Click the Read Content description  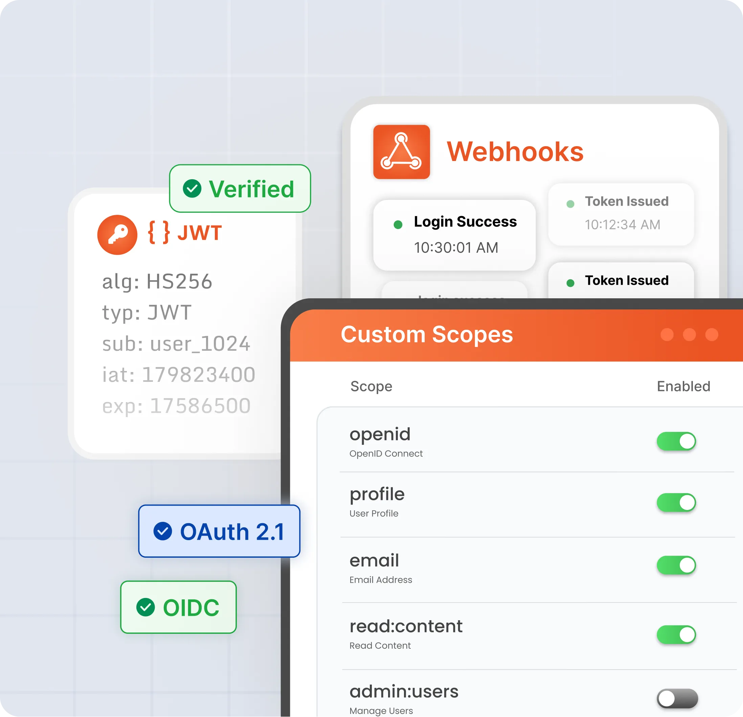380,646
